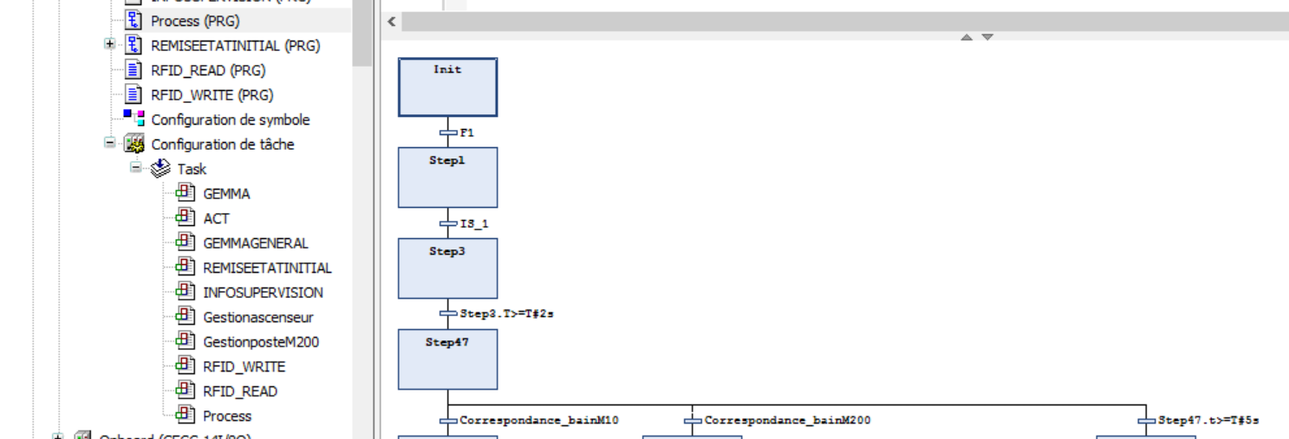Click the Process (PRG) program icon
Viewport: 1289px width, 439px height.
(x=133, y=21)
